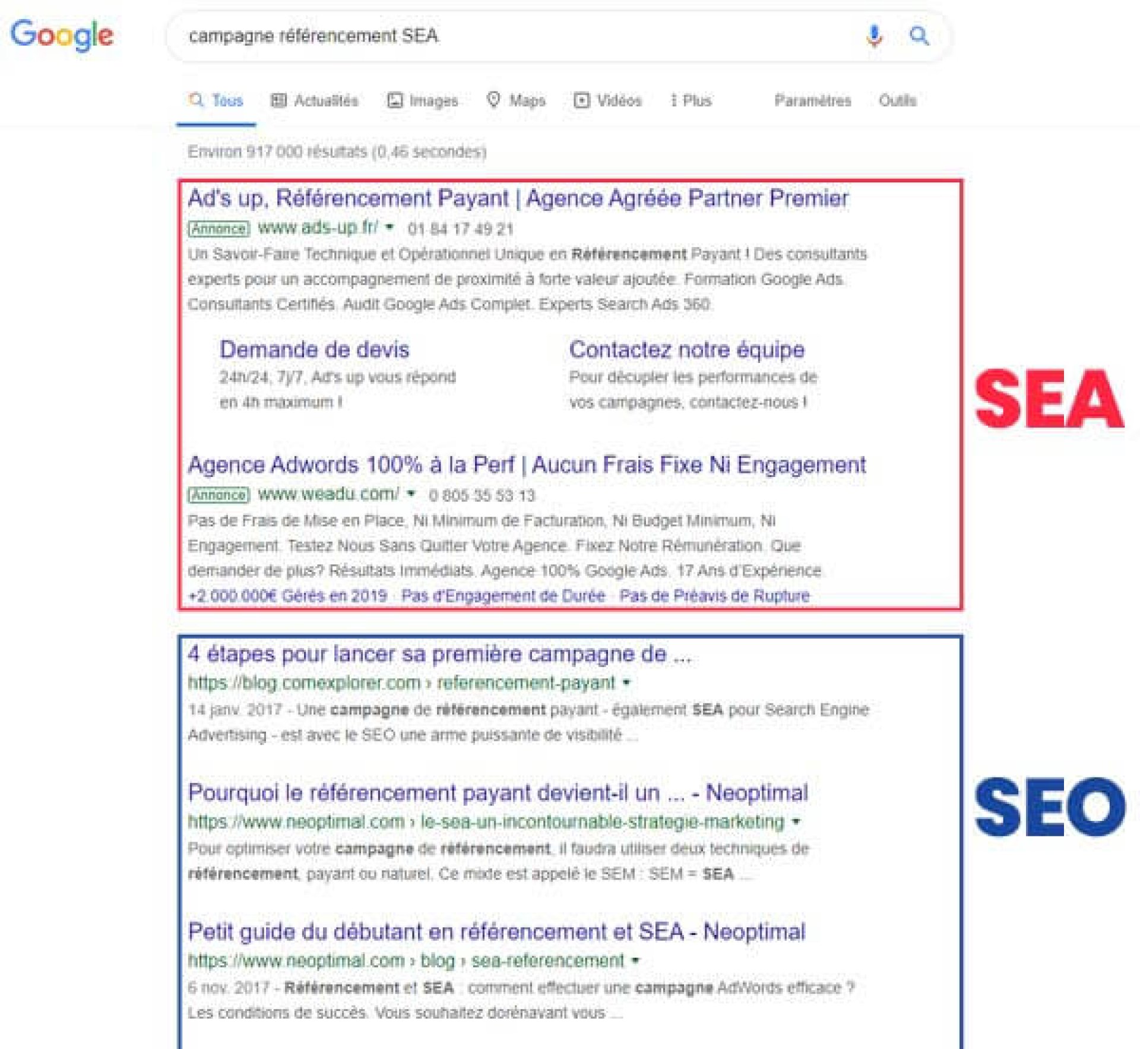Expand dropdown arrow next to www.weadu.com
The width and height of the screenshot is (1140, 1049).
pos(411,494)
